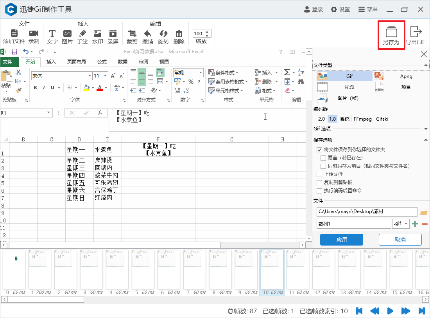This screenshot has width=430, height=318.
Task: Increase the 缩放 zoom value stepper
Action: [x=207, y=33]
